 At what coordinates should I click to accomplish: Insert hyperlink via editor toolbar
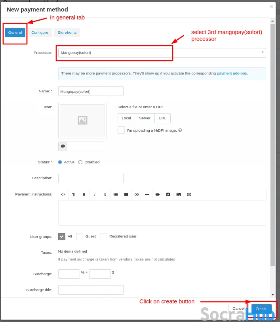(137, 194)
